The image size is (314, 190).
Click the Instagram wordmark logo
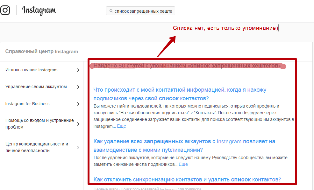pyautogui.click(x=39, y=11)
